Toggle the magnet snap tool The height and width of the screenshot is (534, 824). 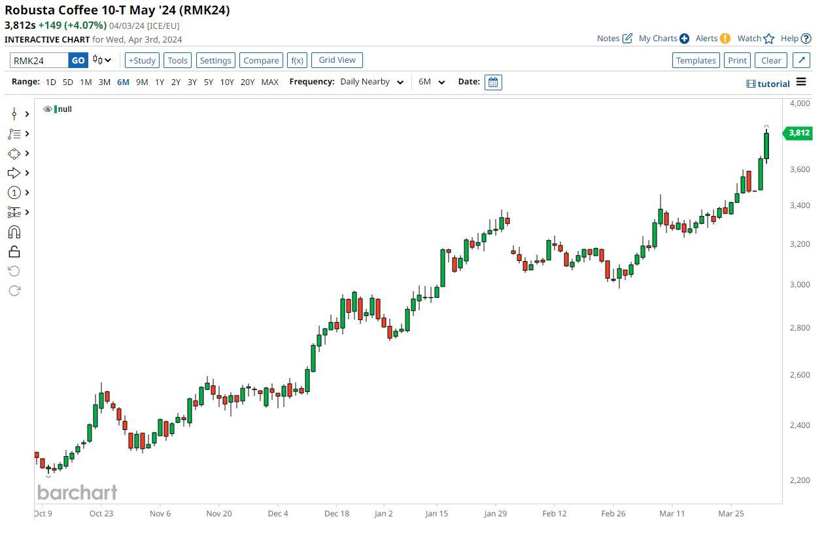click(14, 232)
